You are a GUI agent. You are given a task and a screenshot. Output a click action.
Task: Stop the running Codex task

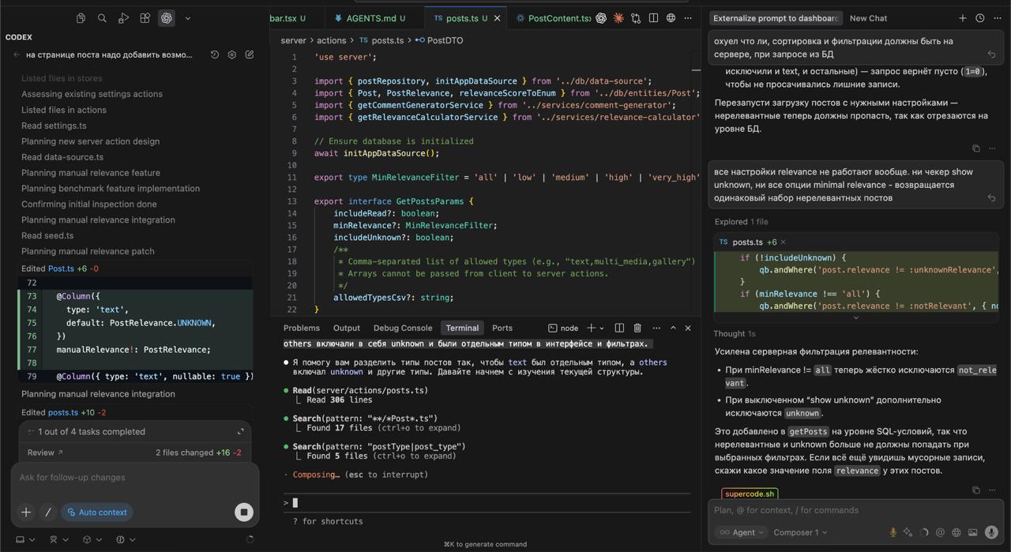(x=243, y=513)
